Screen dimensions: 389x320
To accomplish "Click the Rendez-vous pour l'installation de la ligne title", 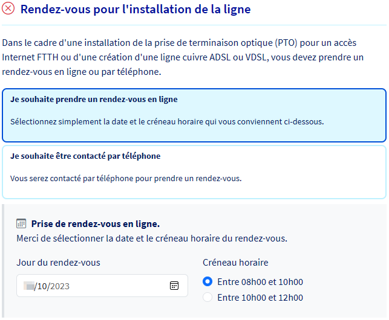I will click(136, 10).
